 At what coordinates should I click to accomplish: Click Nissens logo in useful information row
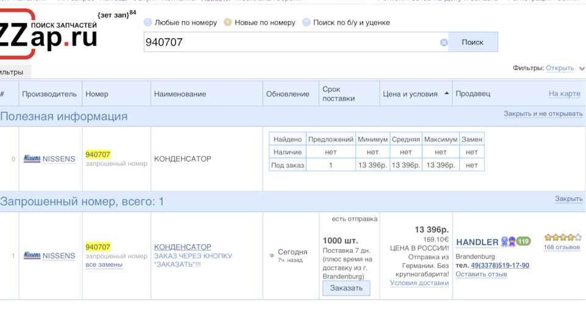pos(32,159)
